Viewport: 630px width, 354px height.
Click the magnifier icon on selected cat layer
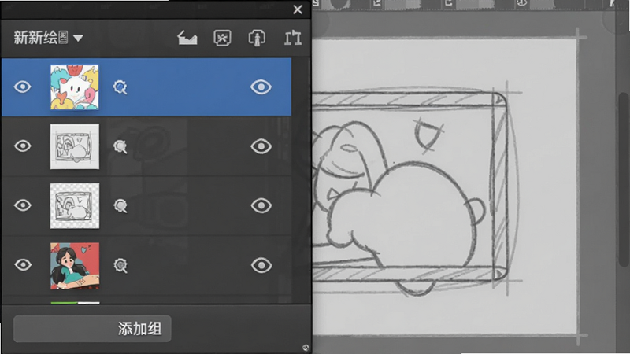click(120, 87)
